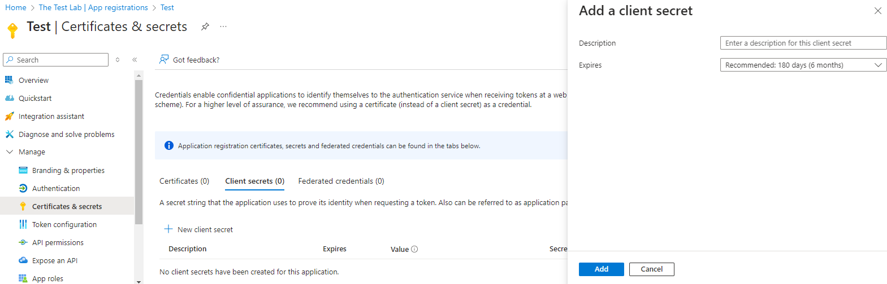Viewport: 887px width, 284px height.
Task: Click the Description input field
Action: (803, 43)
